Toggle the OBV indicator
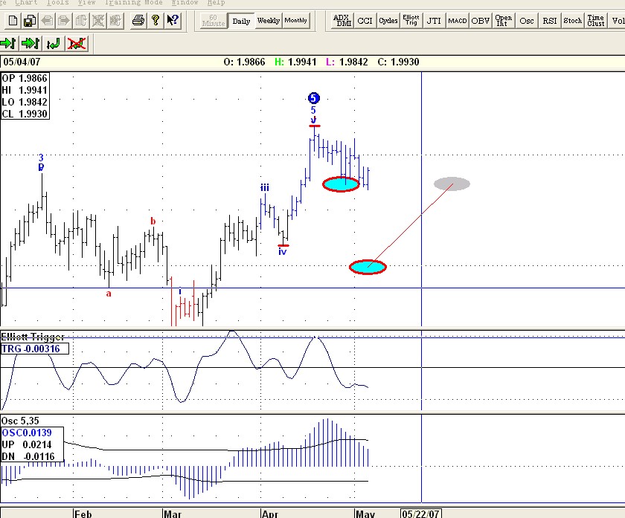Viewport: 625px width, 518px height. (481, 21)
